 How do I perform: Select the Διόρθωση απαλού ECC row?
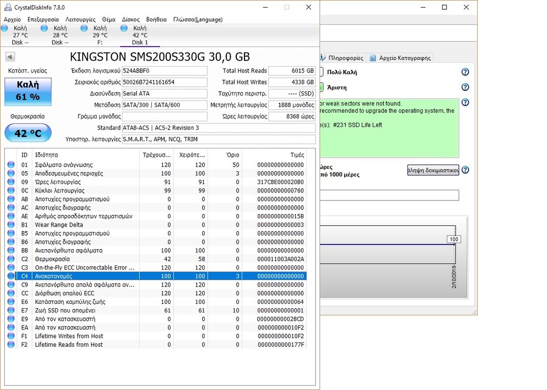click(156, 293)
